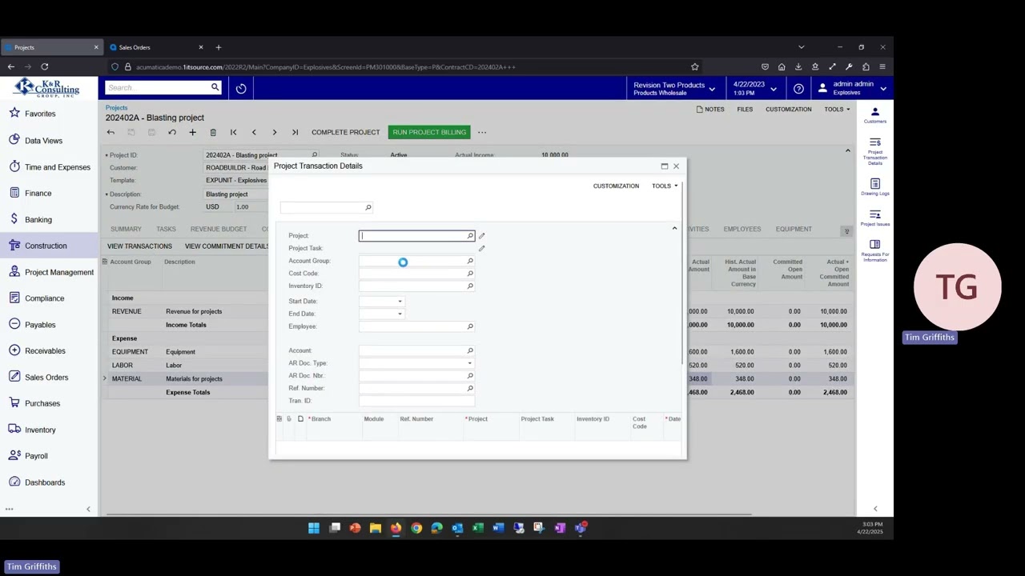The height and width of the screenshot is (576, 1025).
Task: Collapse the dialog filter section
Action: click(674, 229)
